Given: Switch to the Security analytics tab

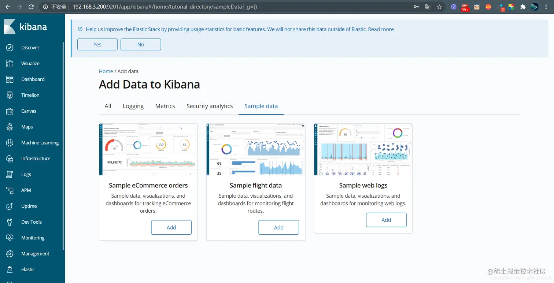Looking at the screenshot, I should [210, 106].
